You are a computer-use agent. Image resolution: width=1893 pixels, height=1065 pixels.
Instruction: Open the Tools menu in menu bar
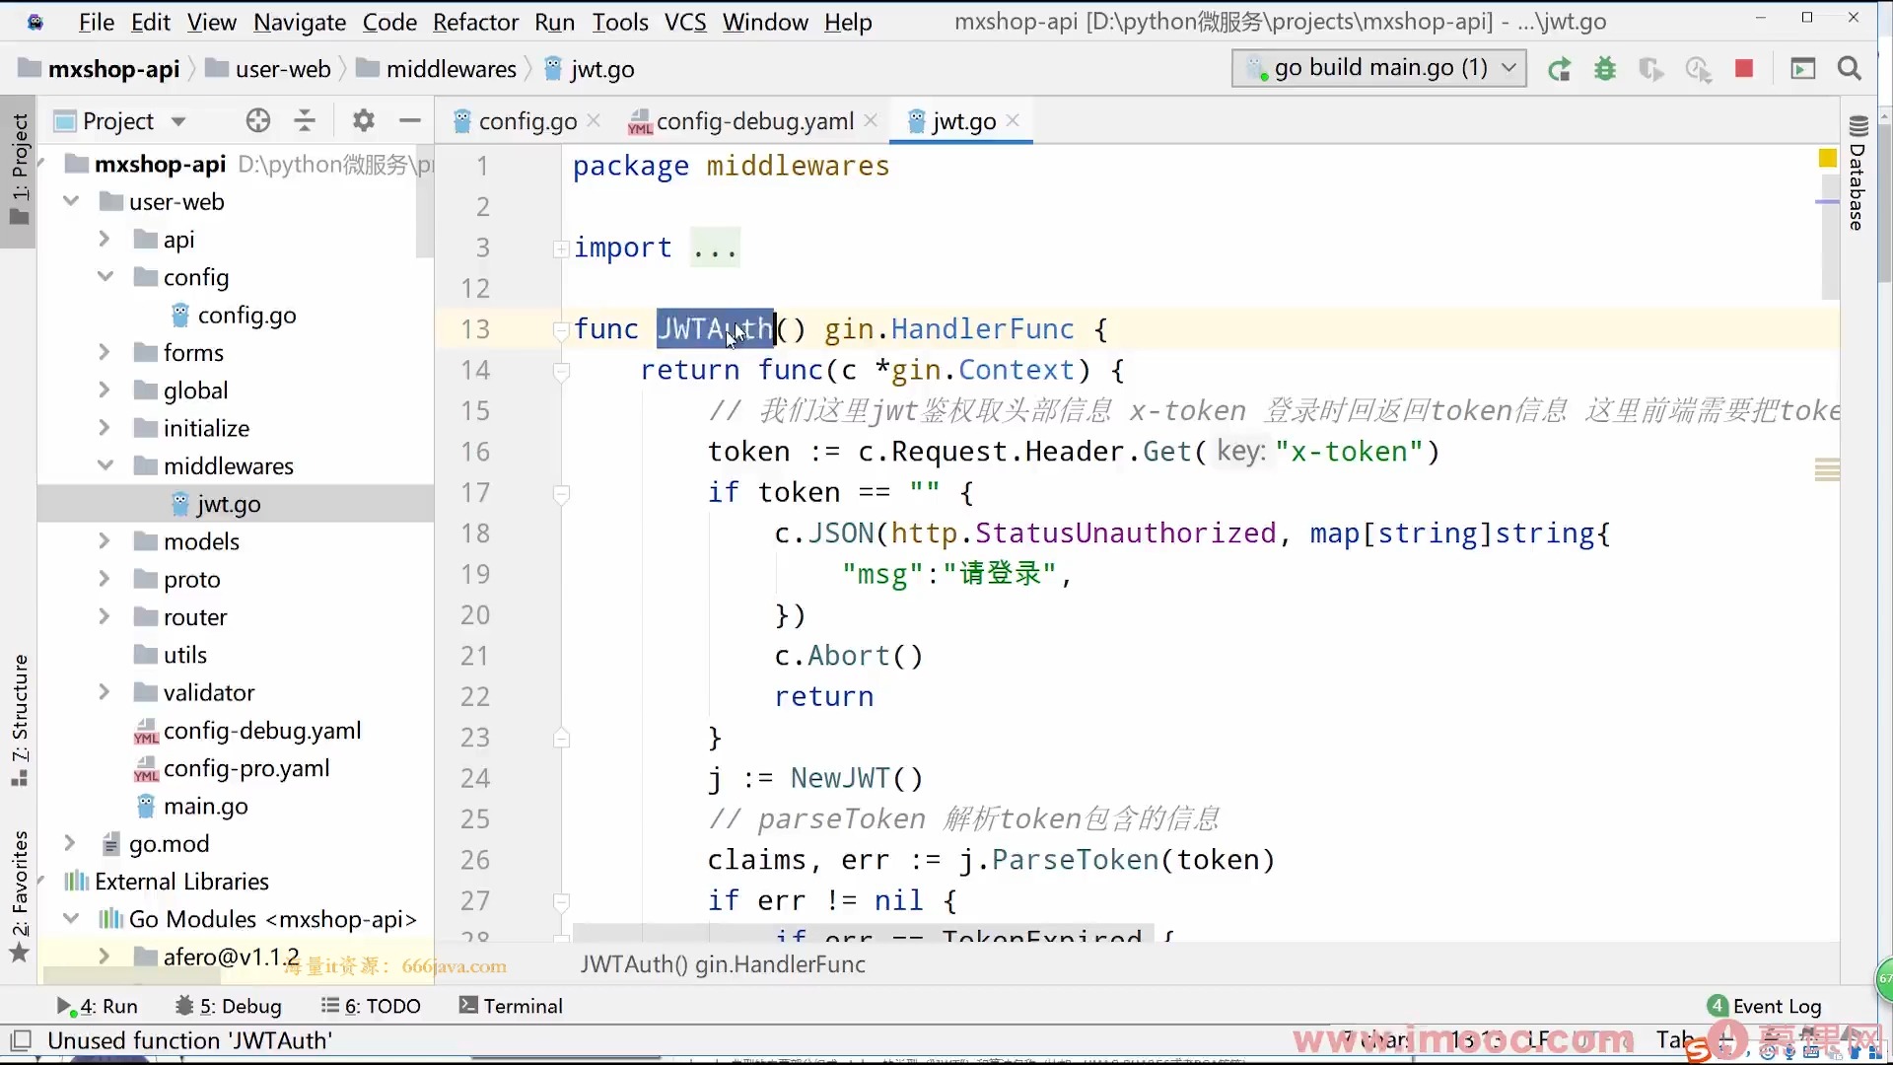[619, 22]
